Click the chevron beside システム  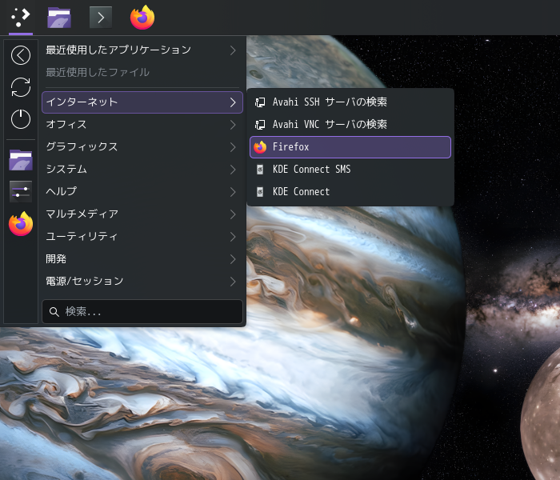[x=233, y=170]
